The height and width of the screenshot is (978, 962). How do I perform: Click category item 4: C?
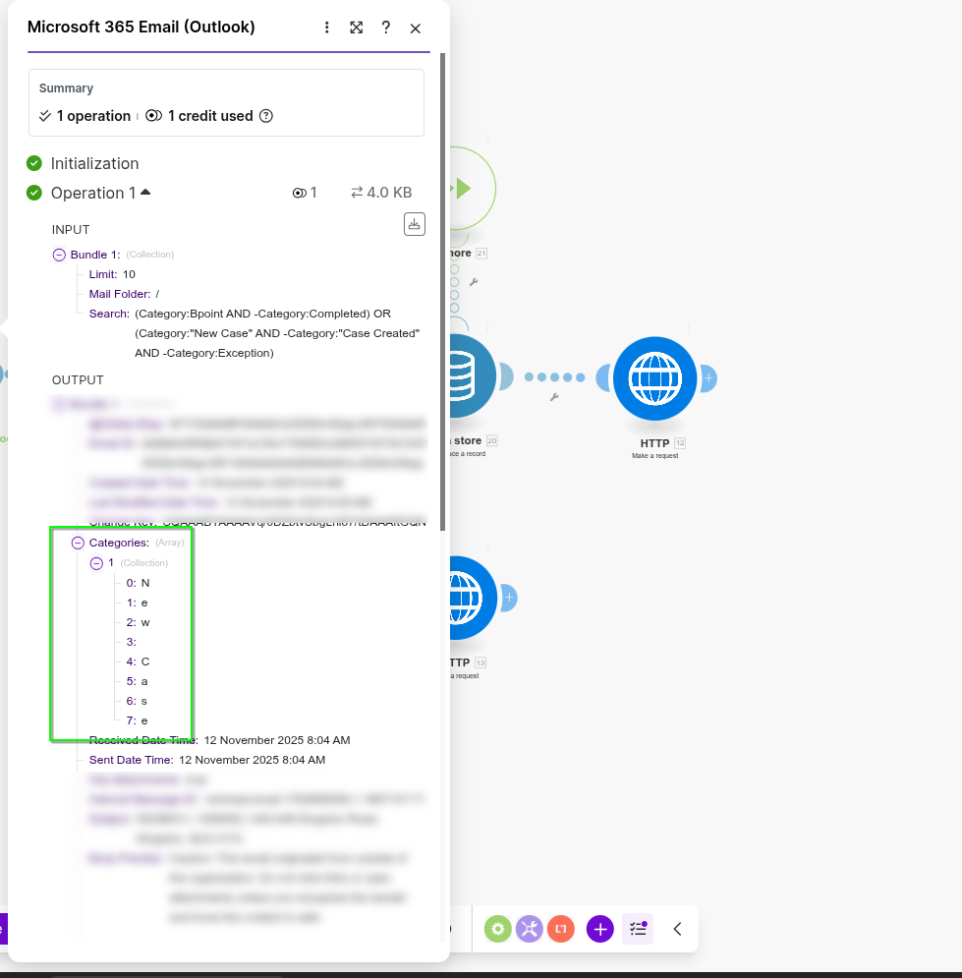(138, 662)
